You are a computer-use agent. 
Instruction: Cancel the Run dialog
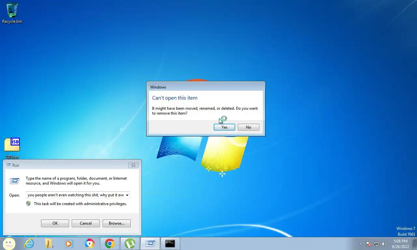(86, 223)
